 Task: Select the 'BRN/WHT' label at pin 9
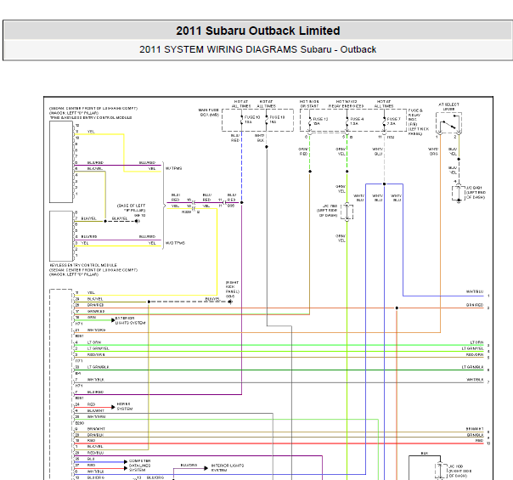[x=96, y=429]
